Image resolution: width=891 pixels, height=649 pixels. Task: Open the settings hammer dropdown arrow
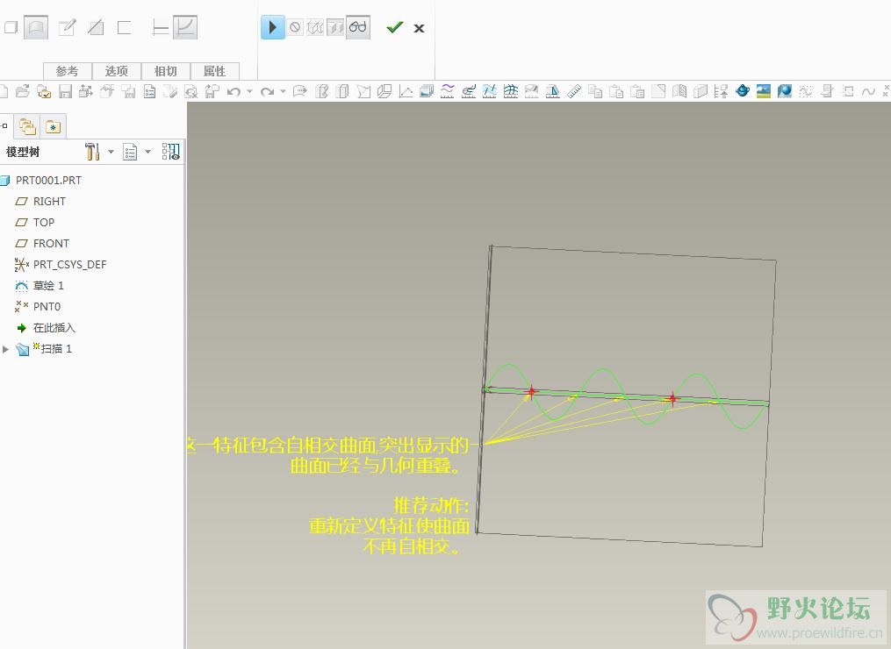[x=111, y=152]
